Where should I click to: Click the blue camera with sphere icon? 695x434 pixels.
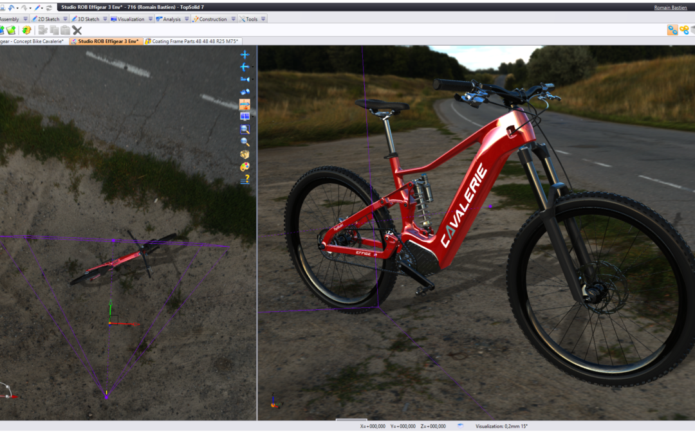pyautogui.click(x=245, y=92)
